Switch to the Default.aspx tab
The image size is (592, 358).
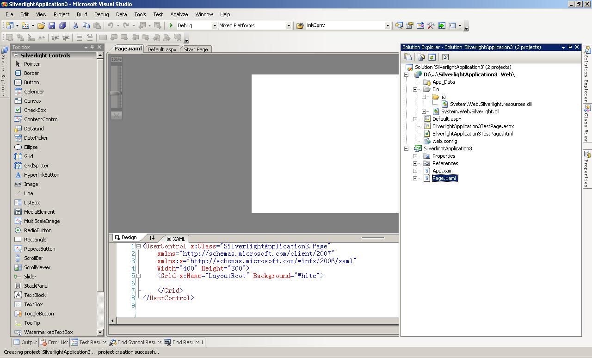pyautogui.click(x=162, y=49)
